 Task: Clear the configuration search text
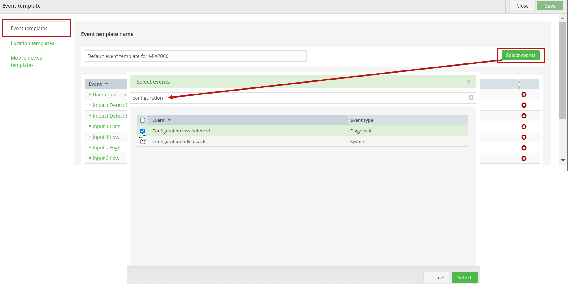tap(471, 98)
